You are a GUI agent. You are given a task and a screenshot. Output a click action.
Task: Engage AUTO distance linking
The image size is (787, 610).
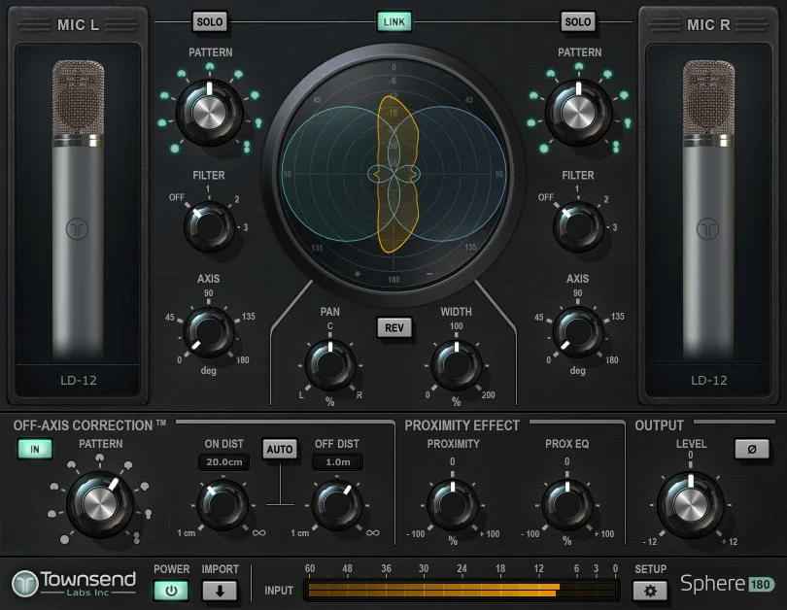[x=281, y=450]
